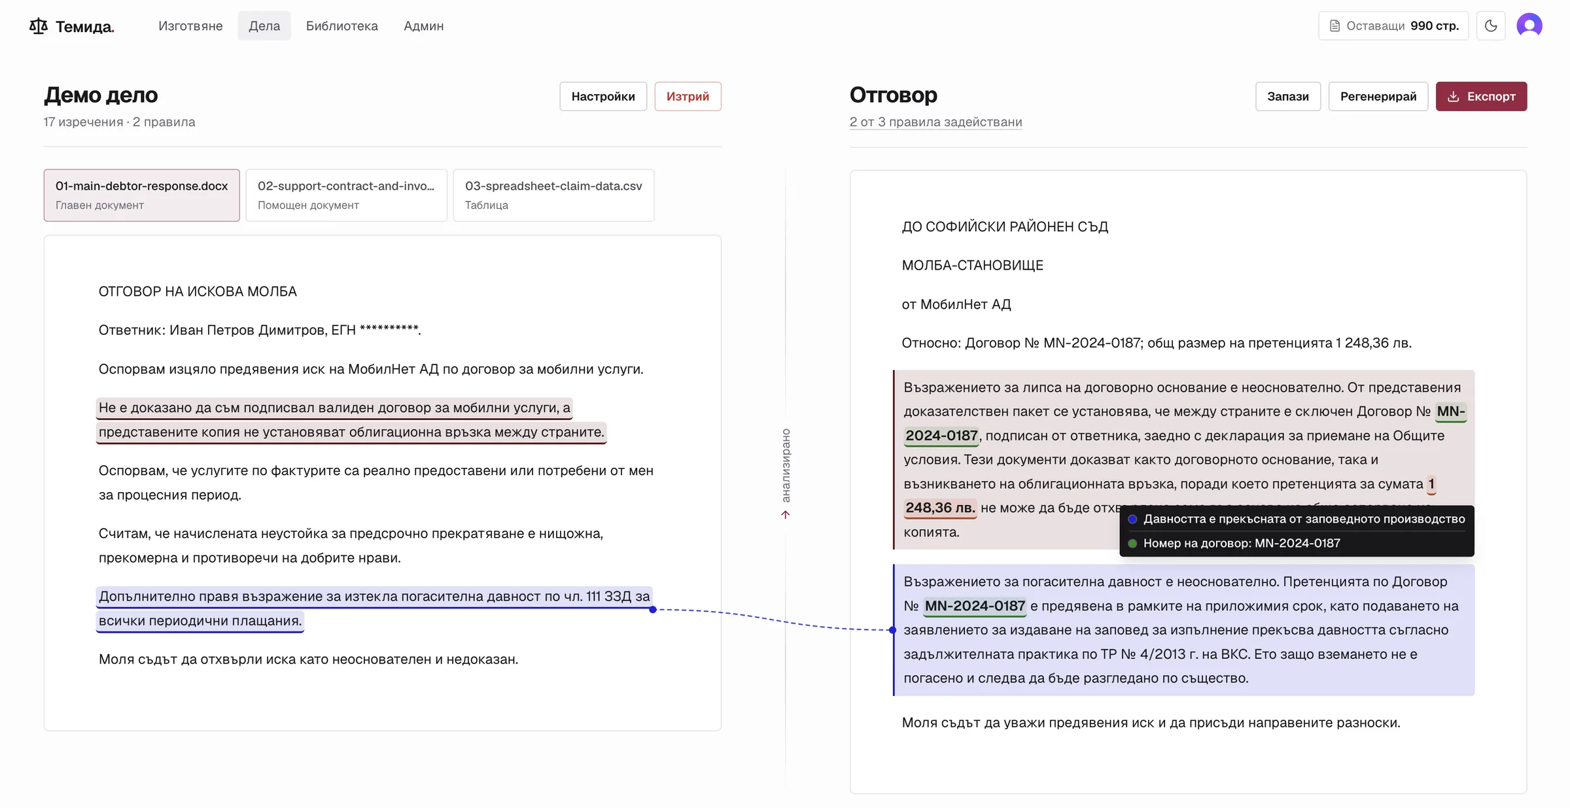Screen dimensions: 1570x808
Task: Click the download icon in Експорт
Action: 1453,96
